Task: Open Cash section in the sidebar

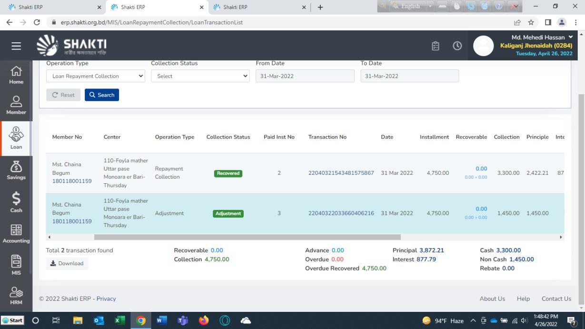Action: [x=16, y=202]
